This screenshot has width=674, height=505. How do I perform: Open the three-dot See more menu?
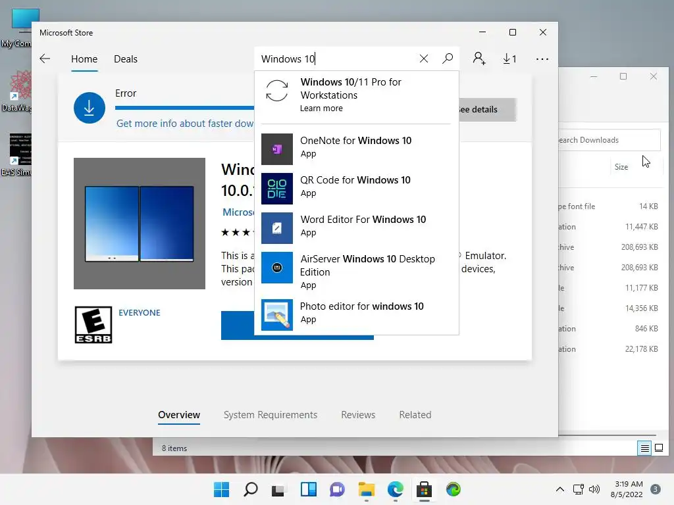[542, 59]
